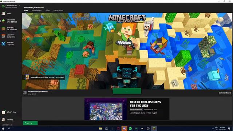Screen dimensions: 233x131
Task: Open New on Realms news thumbnail
Action: (x=106, y=109)
